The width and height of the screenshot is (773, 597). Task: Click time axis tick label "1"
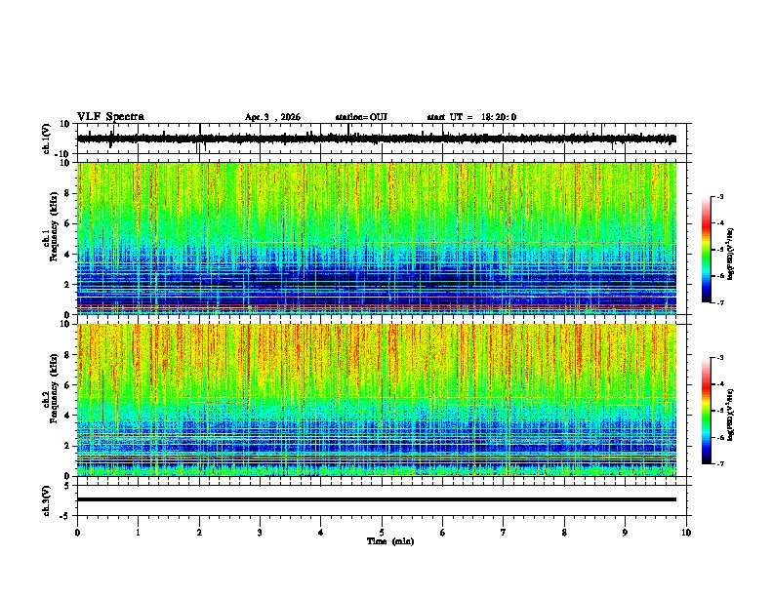point(138,533)
